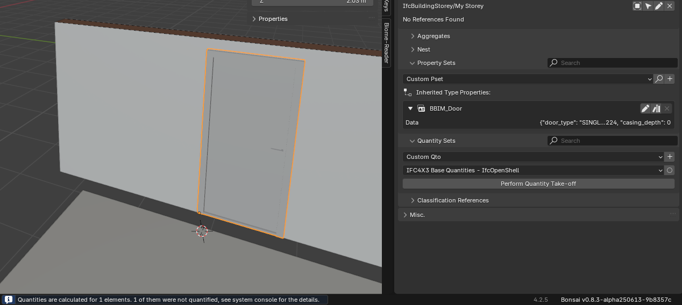Open the IFC4X3 Base Quantities dropdown
The image size is (682, 305).
coord(533,170)
